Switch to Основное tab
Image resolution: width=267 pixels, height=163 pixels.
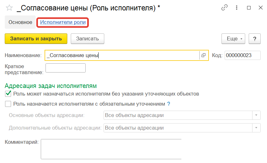pos(20,22)
